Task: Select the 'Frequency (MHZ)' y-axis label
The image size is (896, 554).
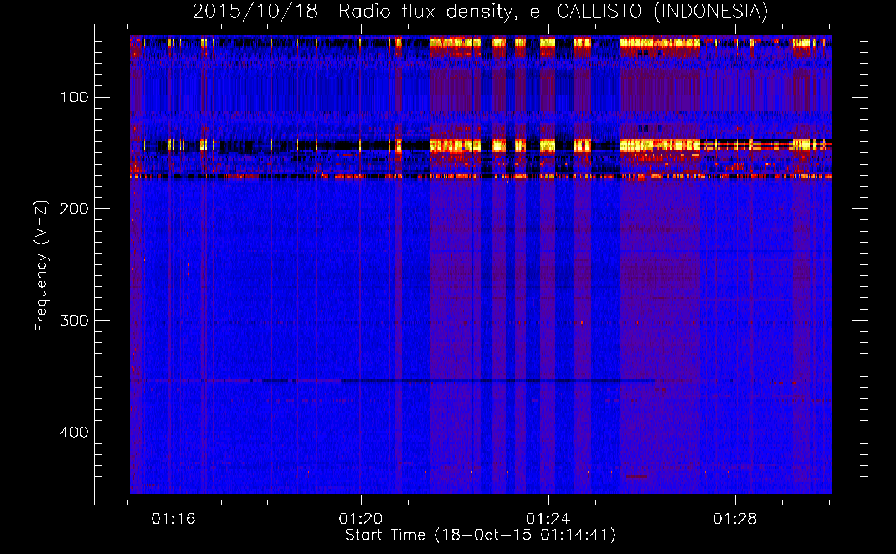Action: coord(42,266)
